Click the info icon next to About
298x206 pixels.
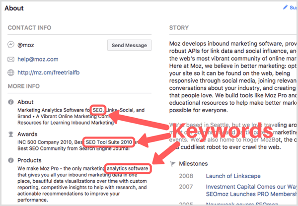coord(11,102)
